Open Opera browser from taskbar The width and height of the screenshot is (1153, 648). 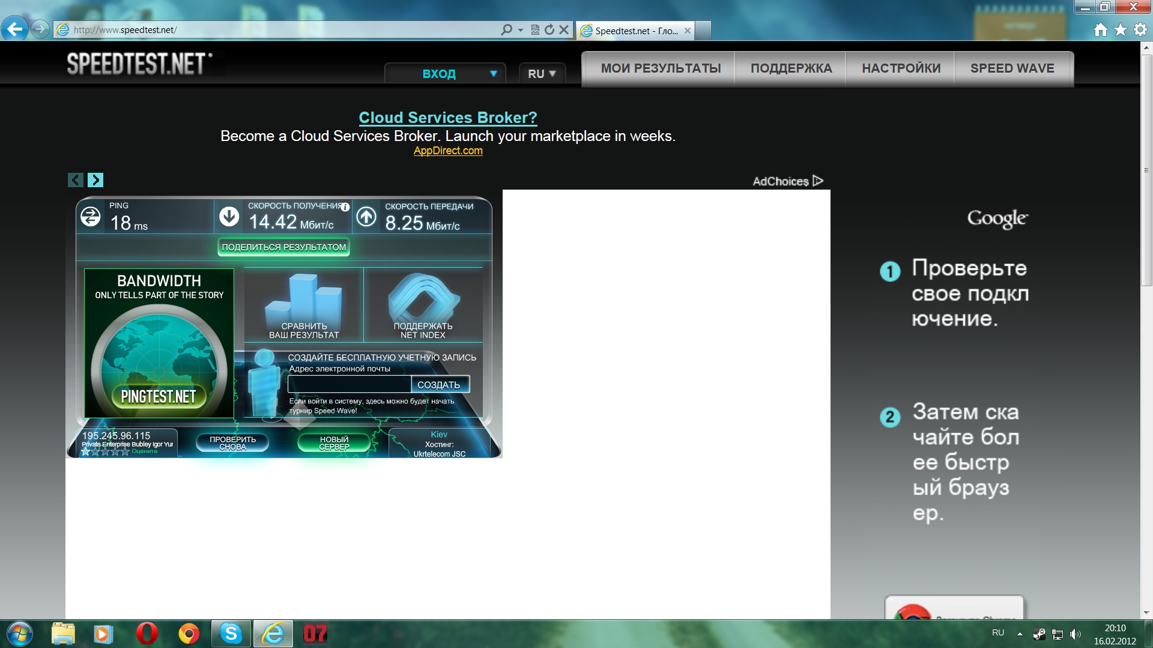147,634
